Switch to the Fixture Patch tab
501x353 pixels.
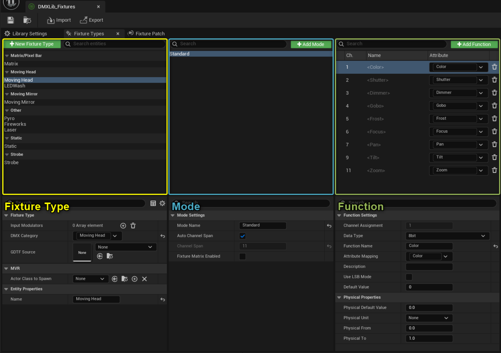click(147, 33)
